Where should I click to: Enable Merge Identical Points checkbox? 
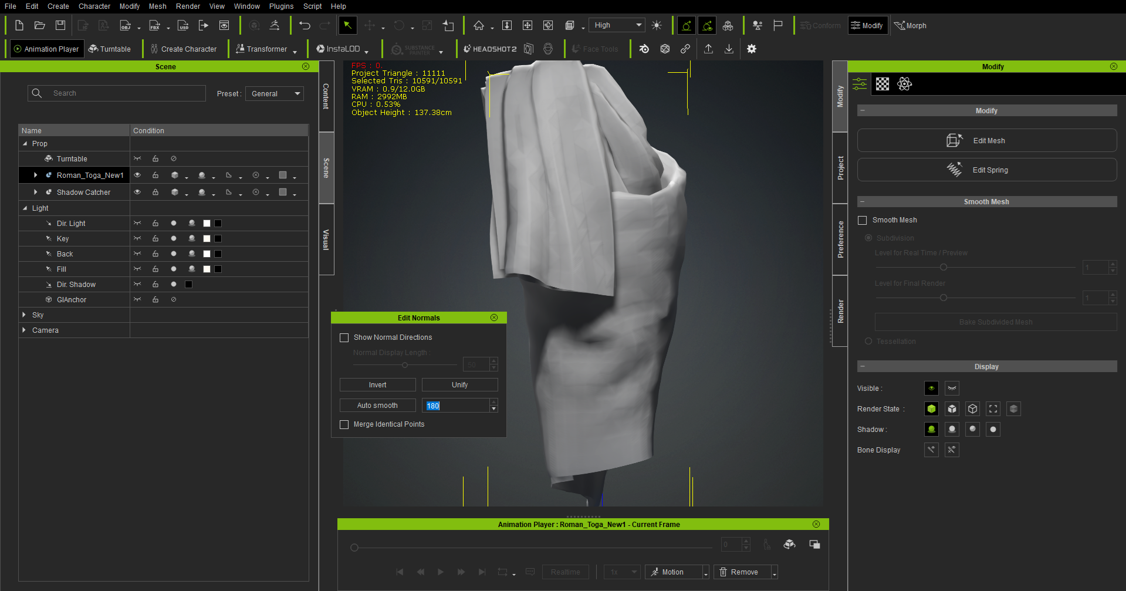[344, 424]
